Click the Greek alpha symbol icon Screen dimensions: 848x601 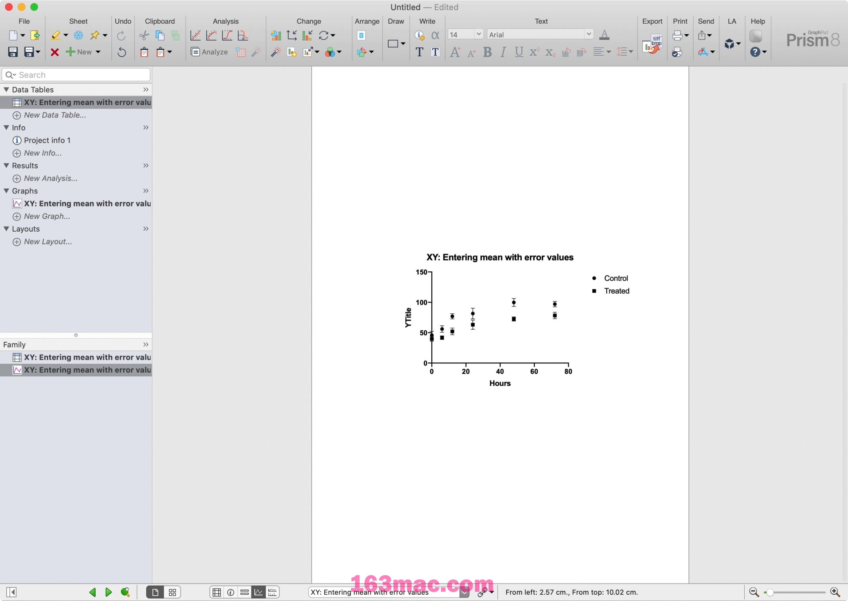[x=435, y=35]
